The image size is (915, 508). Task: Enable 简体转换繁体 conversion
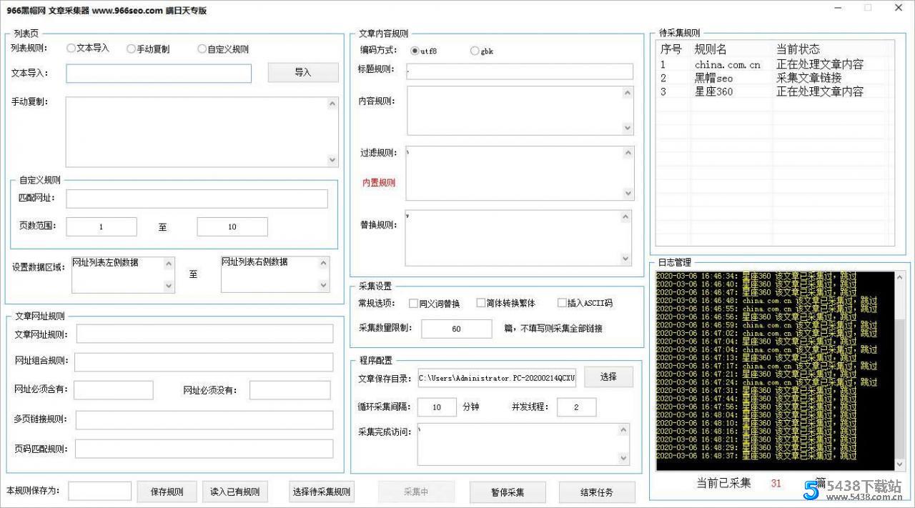(480, 303)
